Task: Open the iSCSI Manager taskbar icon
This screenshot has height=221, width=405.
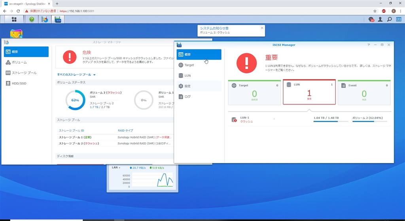Action: tap(58, 19)
